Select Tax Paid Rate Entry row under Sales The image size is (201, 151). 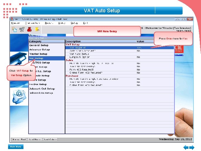[x=119, y=67]
